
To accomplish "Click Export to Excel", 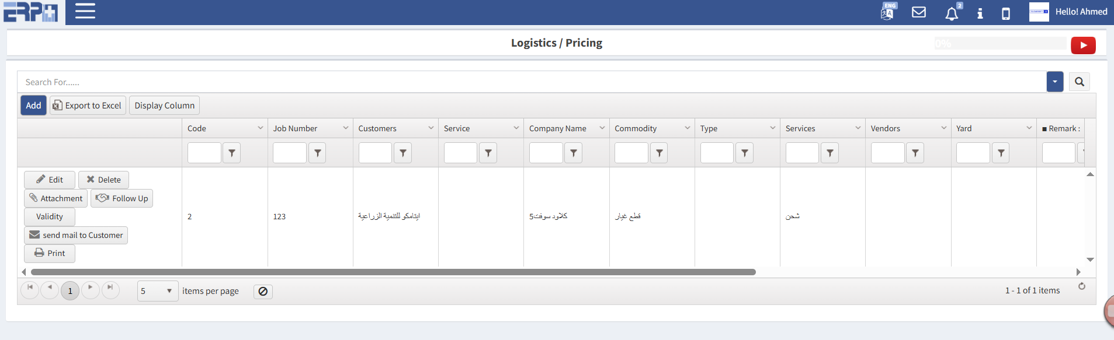I will point(88,106).
